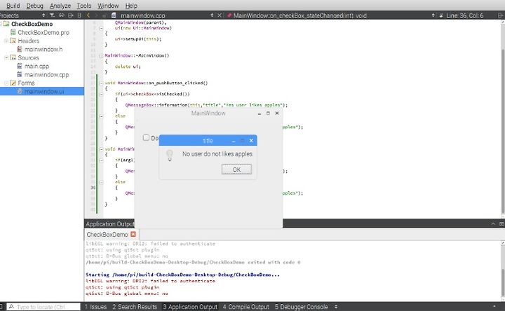The width and height of the screenshot is (505, 311).
Task: Open the 1 Issues pane
Action: point(95,307)
